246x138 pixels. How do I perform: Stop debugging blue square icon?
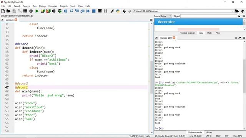tap(94, 11)
